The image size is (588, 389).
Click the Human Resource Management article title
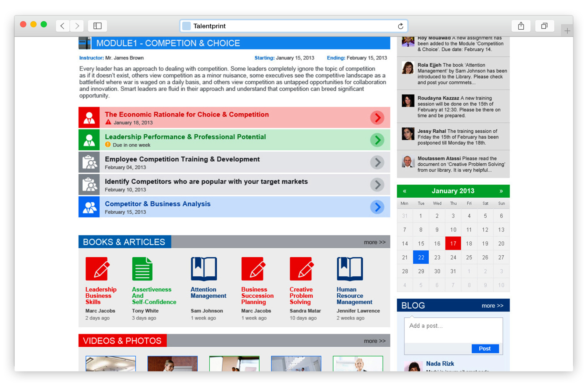pos(355,296)
